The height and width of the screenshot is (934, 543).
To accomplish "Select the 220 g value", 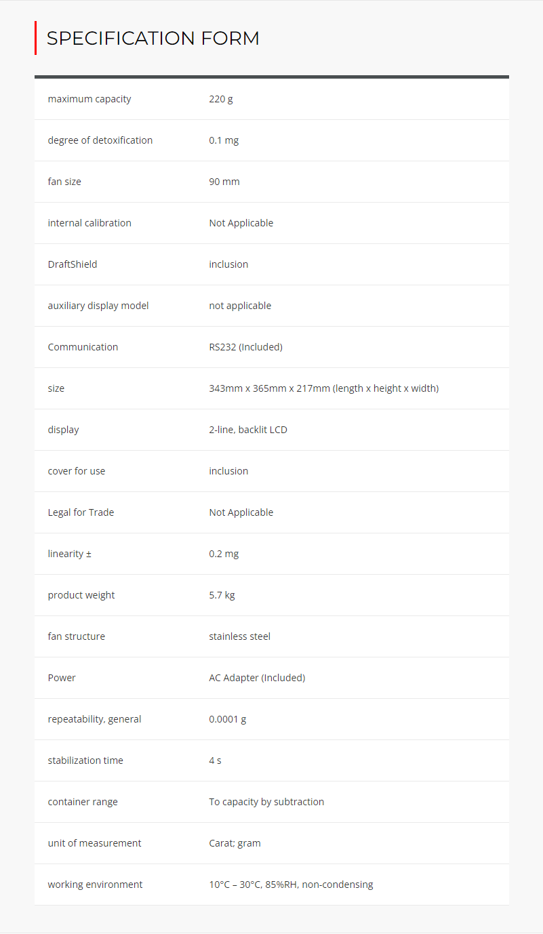I will tap(220, 99).
